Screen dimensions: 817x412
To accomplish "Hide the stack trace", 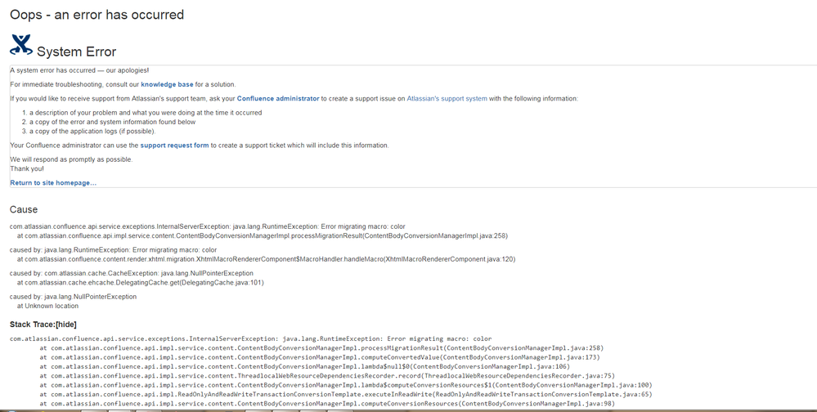I will coord(66,325).
